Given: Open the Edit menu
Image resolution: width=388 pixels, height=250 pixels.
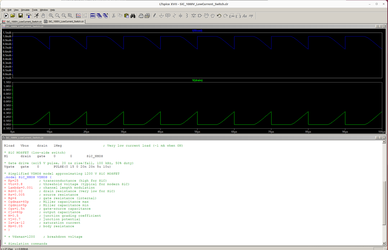Looking at the screenshot, I should (9, 10).
